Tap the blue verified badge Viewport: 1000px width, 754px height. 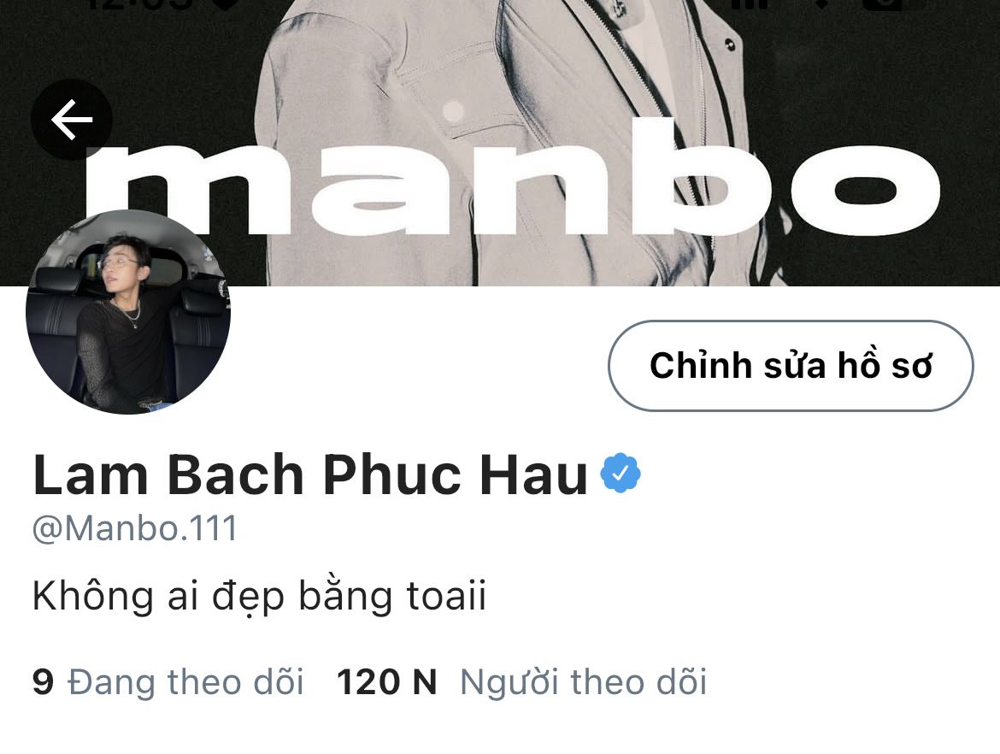621,473
